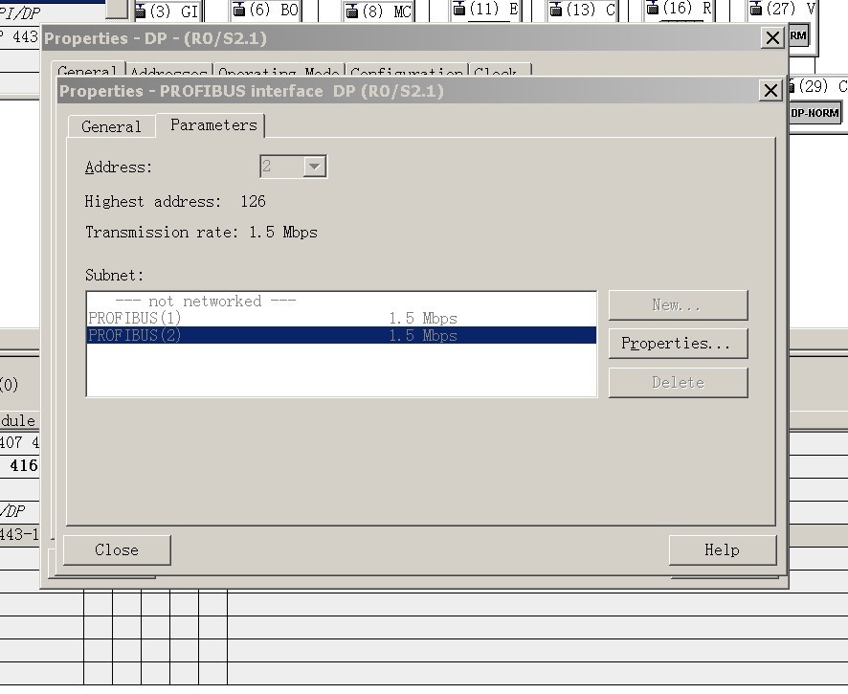Switch to the General tab of PROFIBUS interface

[x=111, y=126]
